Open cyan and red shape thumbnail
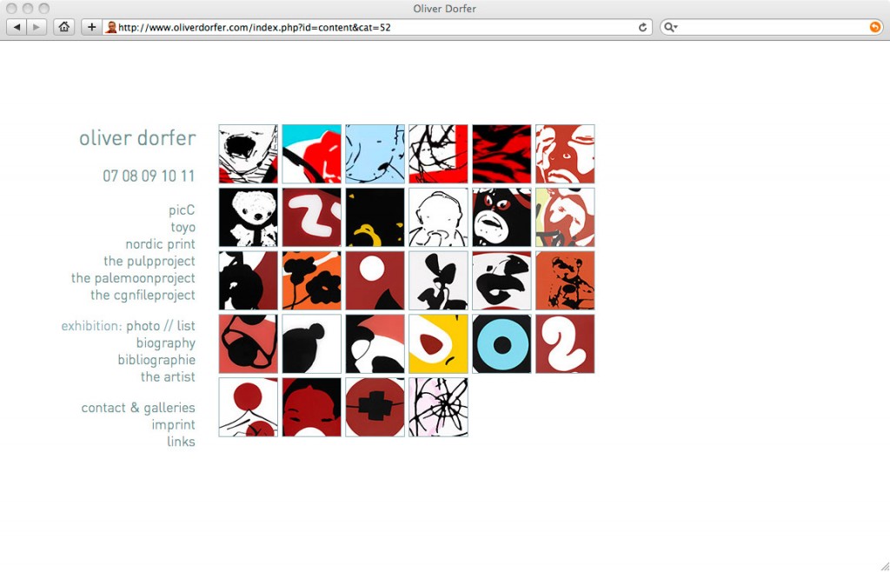Viewport: 890px width, 572px height. point(312,154)
